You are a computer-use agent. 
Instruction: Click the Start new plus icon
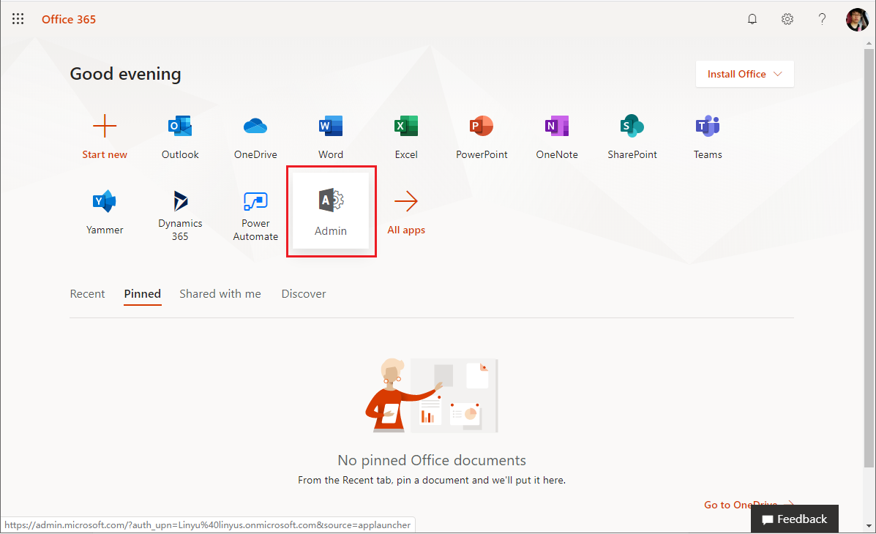[105, 127]
